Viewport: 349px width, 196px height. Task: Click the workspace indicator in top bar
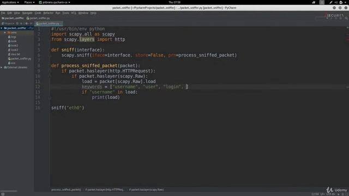coord(322,2)
